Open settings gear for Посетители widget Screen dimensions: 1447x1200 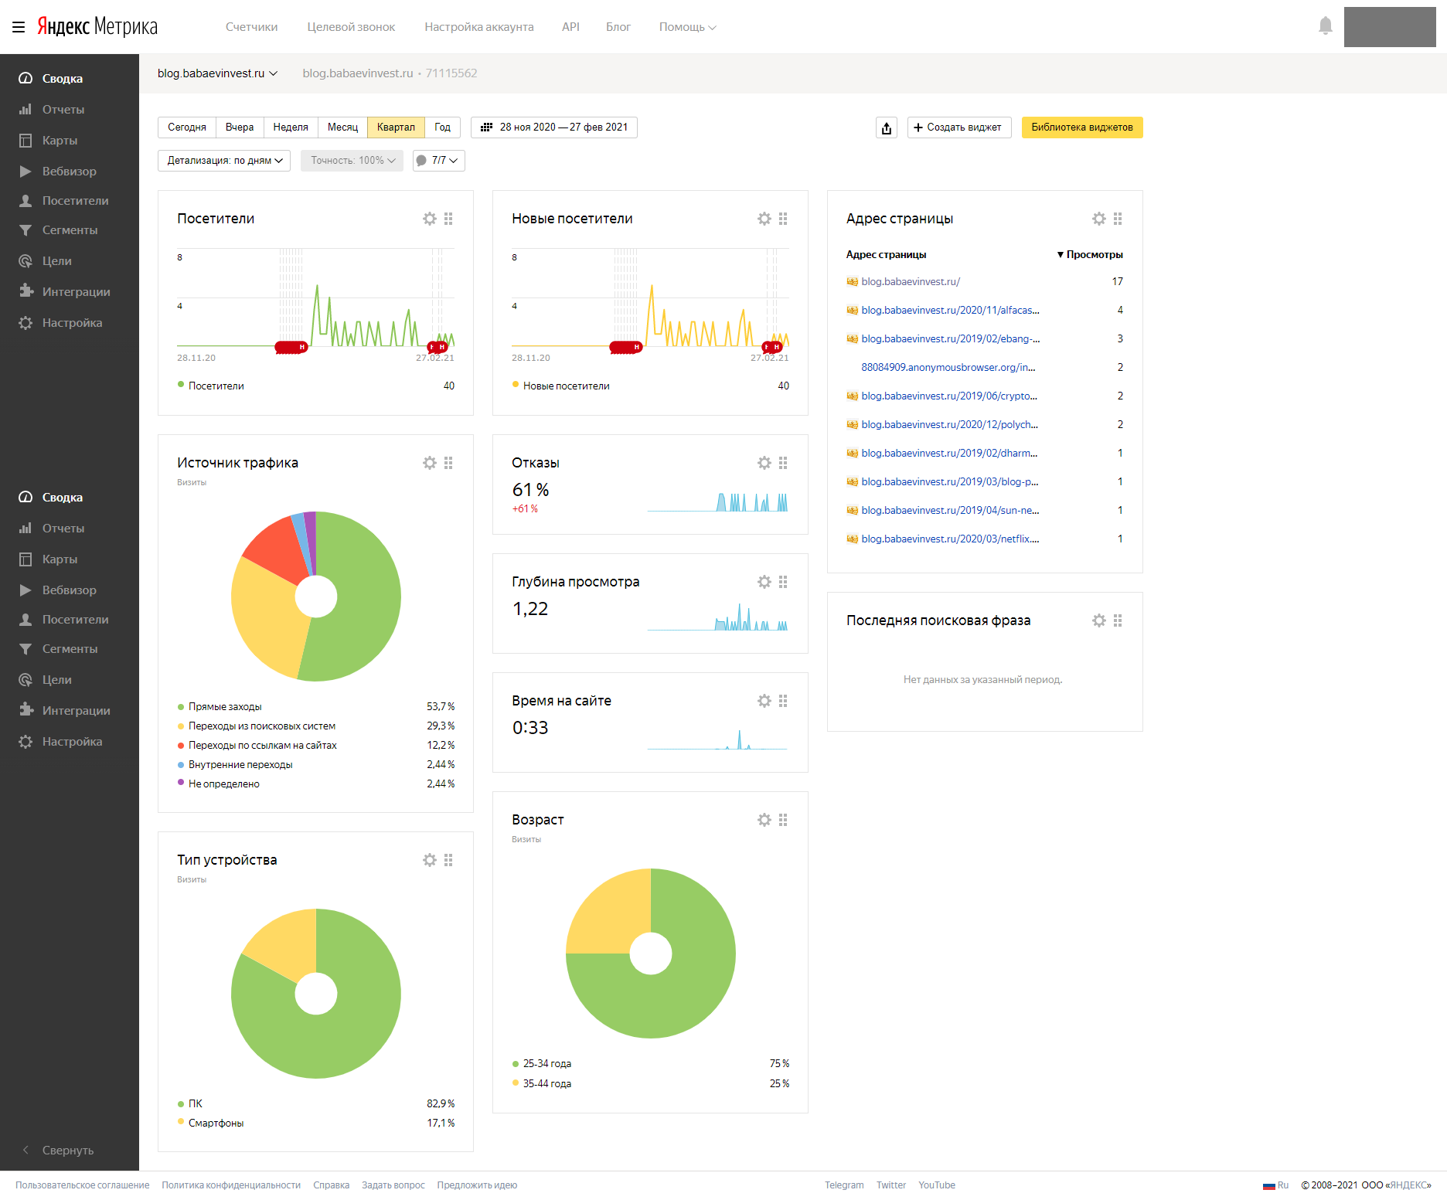(430, 219)
